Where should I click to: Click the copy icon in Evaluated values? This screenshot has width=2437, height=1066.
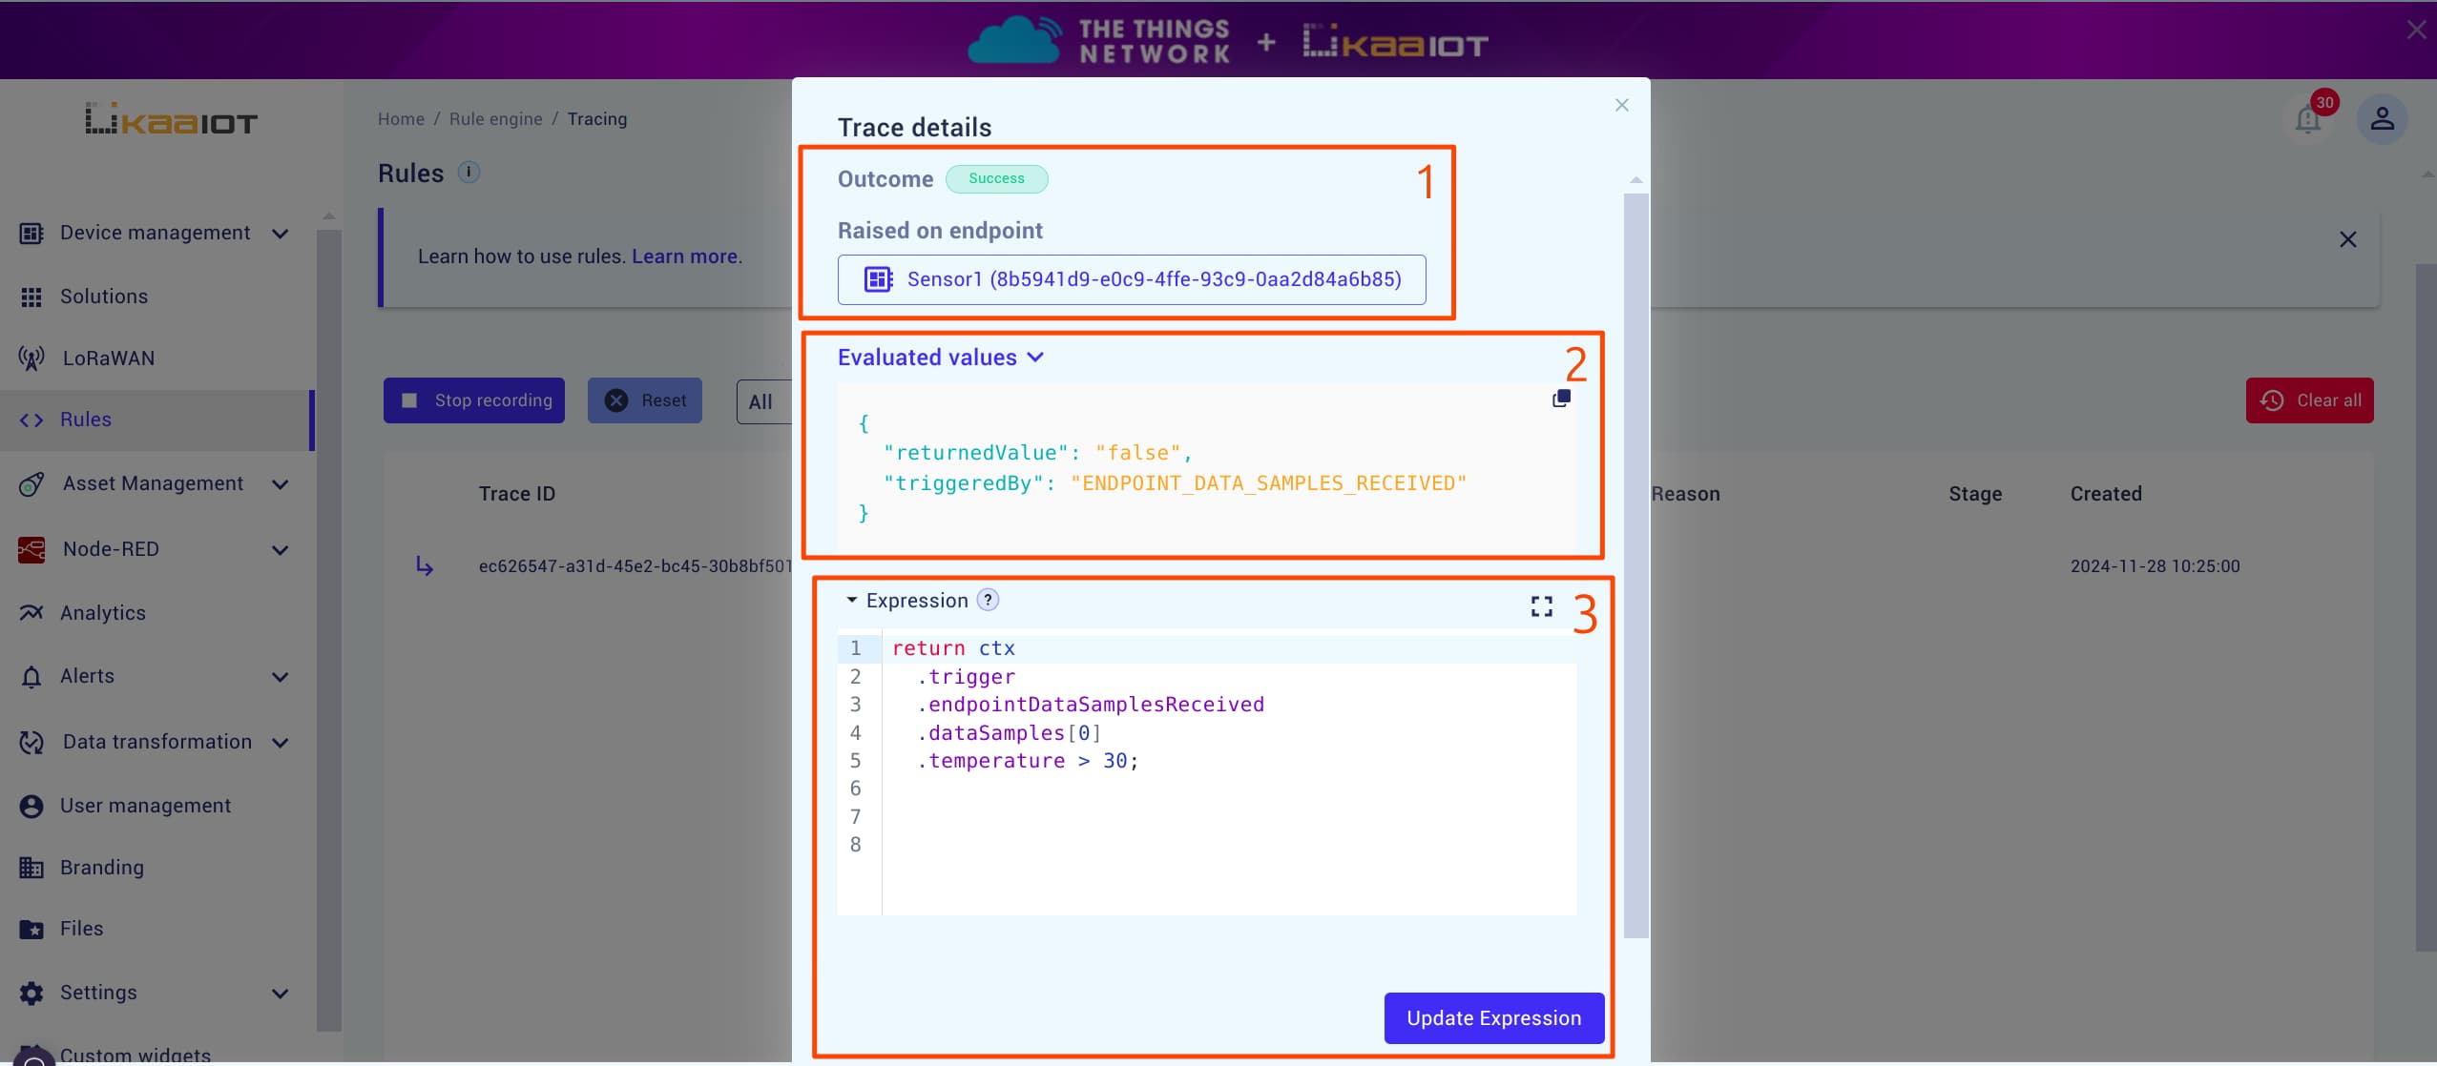1562,398
